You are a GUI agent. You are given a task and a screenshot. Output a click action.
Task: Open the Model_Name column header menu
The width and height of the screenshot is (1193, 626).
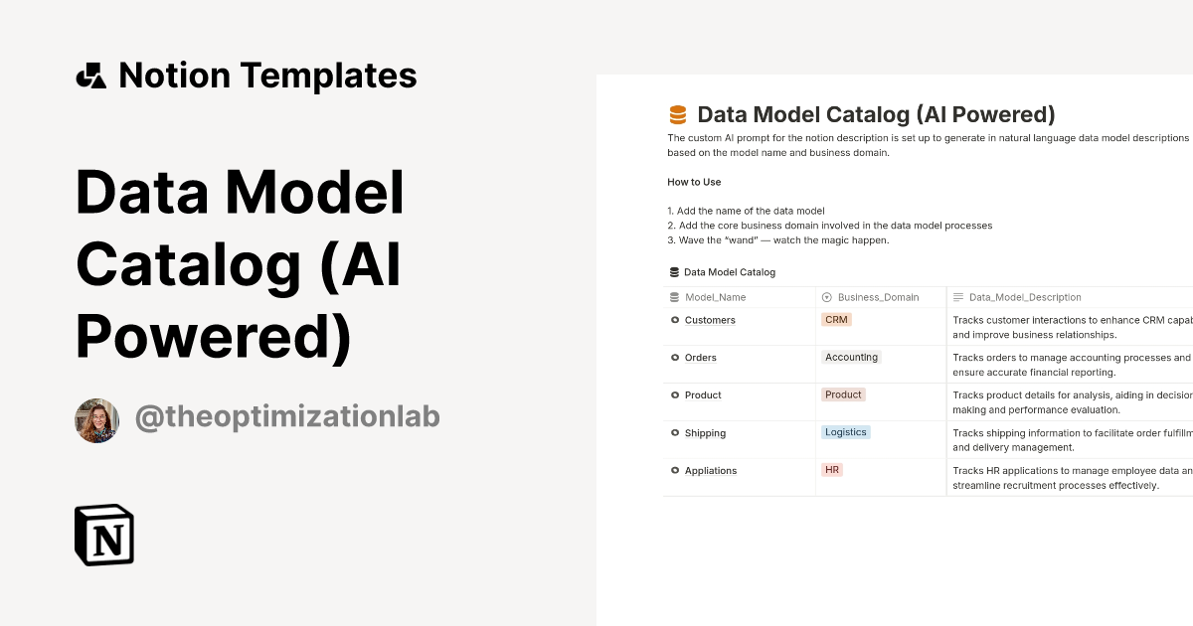714,296
